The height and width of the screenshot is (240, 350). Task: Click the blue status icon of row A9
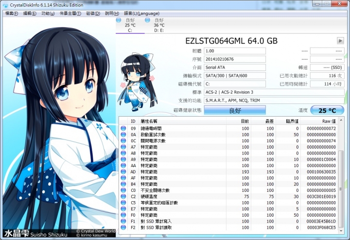(123, 159)
